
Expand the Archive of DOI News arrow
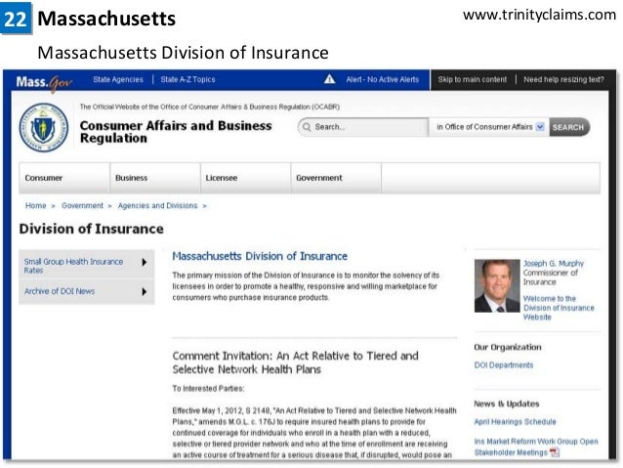click(x=145, y=291)
